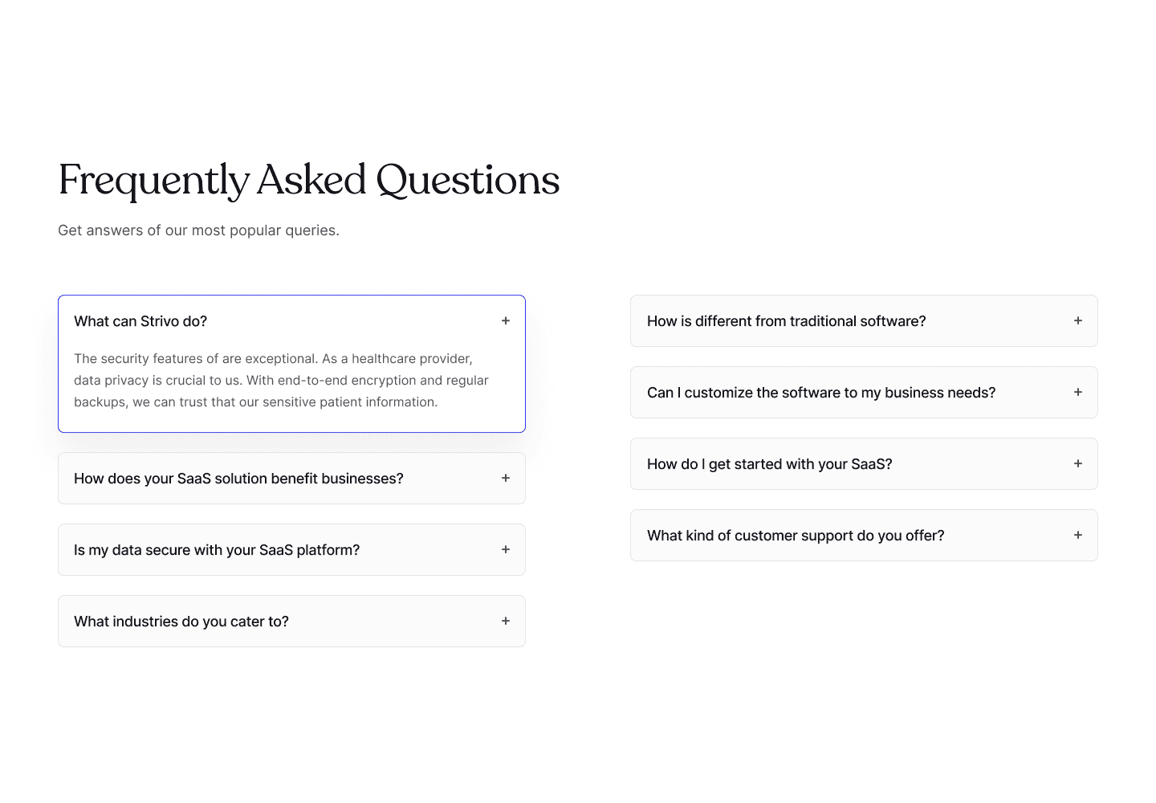Expand 'Is my data secure with your SaaS platform?'
The width and height of the screenshot is (1156, 803).
click(x=291, y=550)
